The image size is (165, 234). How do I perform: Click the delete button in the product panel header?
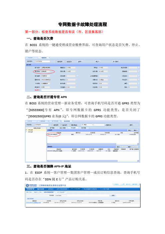(x=136, y=130)
